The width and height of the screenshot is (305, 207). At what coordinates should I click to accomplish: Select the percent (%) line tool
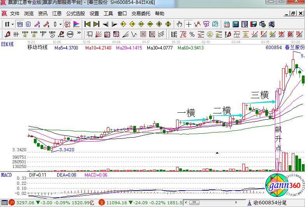click(x=192, y=34)
